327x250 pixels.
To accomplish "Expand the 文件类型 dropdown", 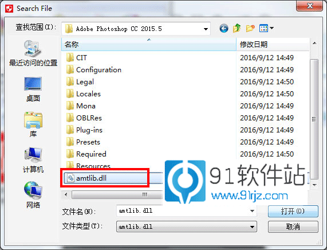I will pos(187,226).
